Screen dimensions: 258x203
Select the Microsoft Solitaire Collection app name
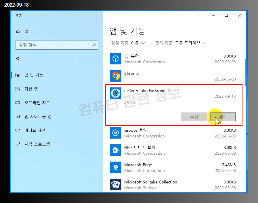(x=150, y=182)
